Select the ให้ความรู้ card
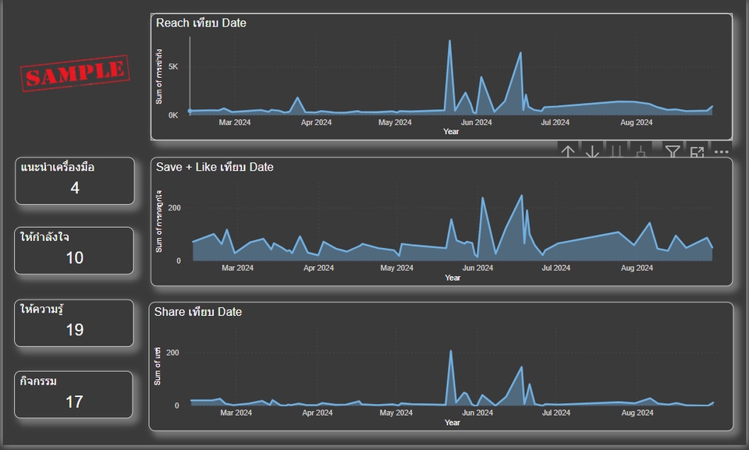 point(74,323)
